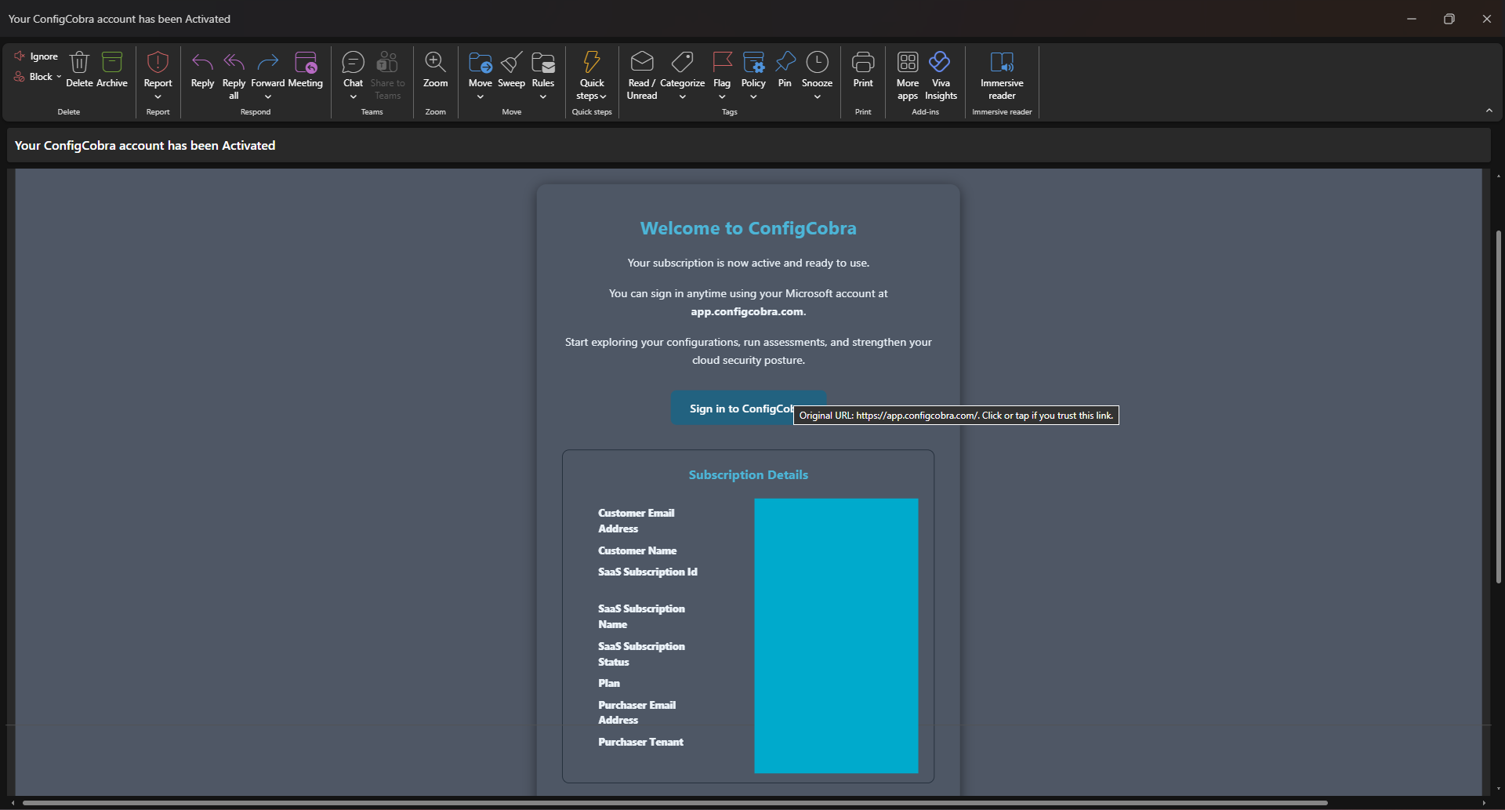Print this email
The width and height of the screenshot is (1505, 810).
(863, 69)
